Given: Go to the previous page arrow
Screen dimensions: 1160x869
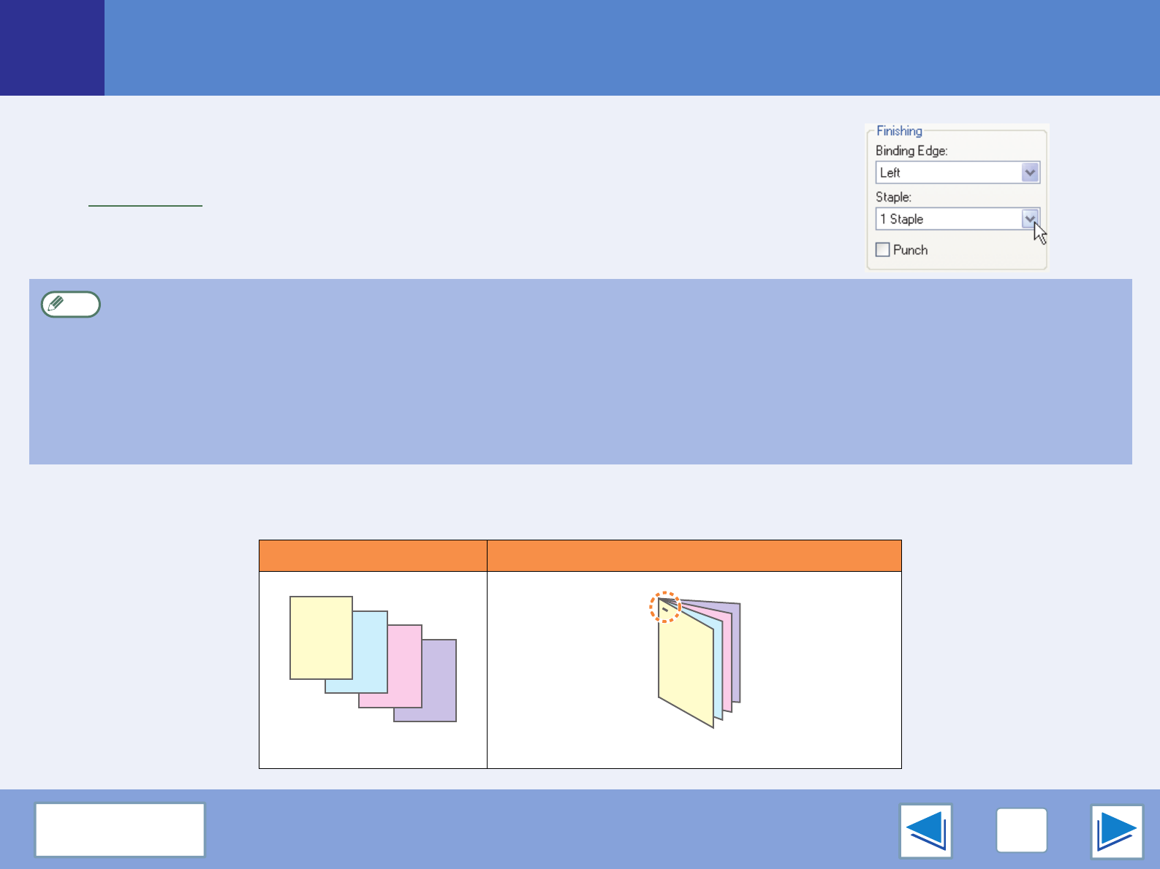Looking at the screenshot, I should (926, 831).
